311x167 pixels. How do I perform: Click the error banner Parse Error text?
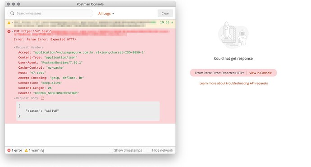[x=220, y=73]
